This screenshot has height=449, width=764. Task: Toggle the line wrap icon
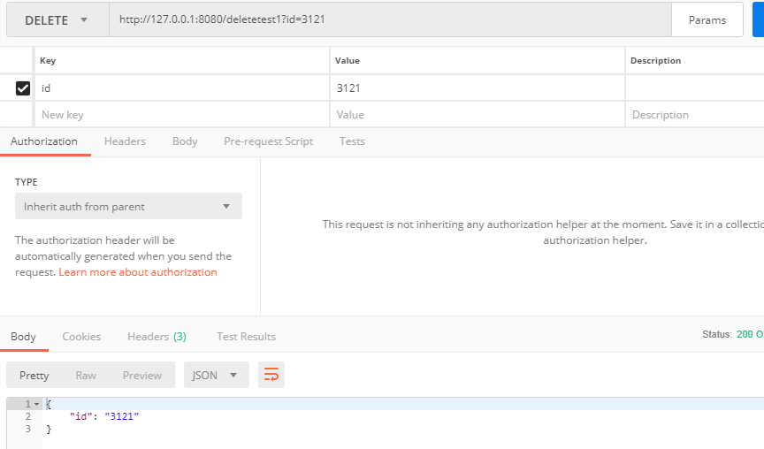point(271,375)
